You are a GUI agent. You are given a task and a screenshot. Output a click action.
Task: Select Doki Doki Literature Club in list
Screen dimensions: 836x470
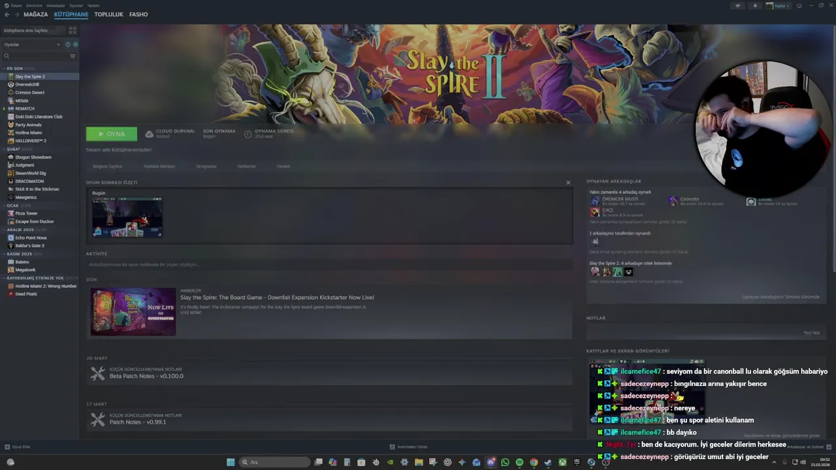[39, 117]
